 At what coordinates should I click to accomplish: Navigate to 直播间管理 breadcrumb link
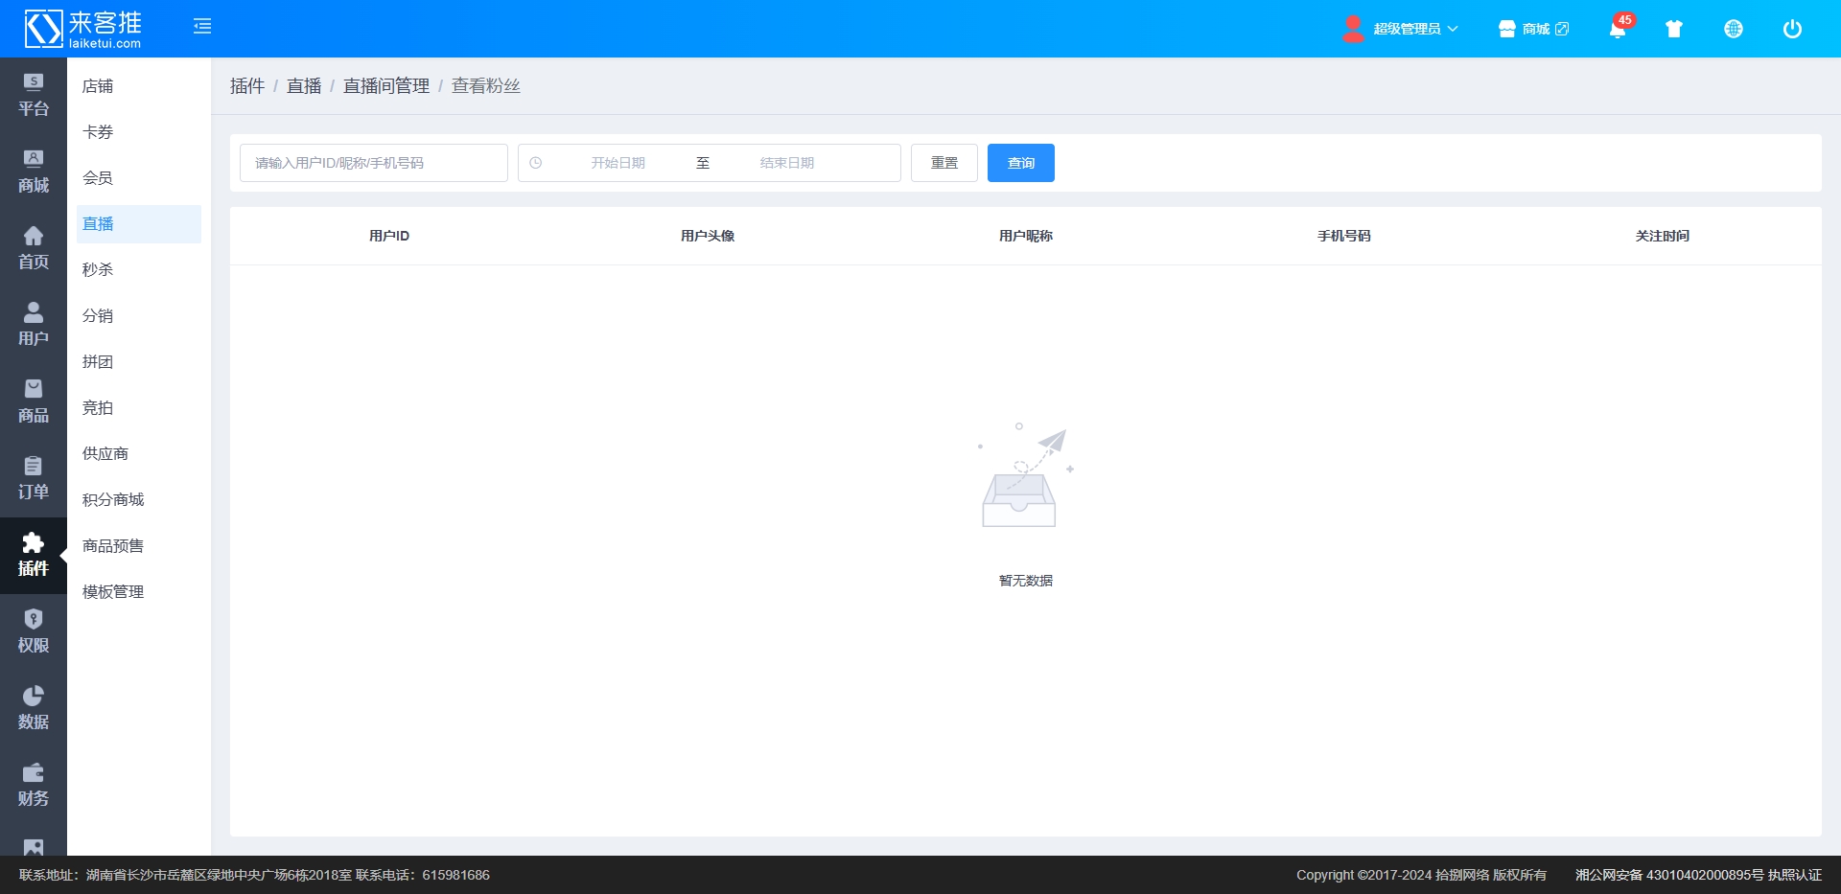click(386, 86)
